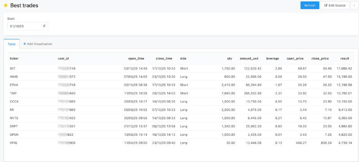
Task: Open the three-dot more options menu
Action: [355, 5]
